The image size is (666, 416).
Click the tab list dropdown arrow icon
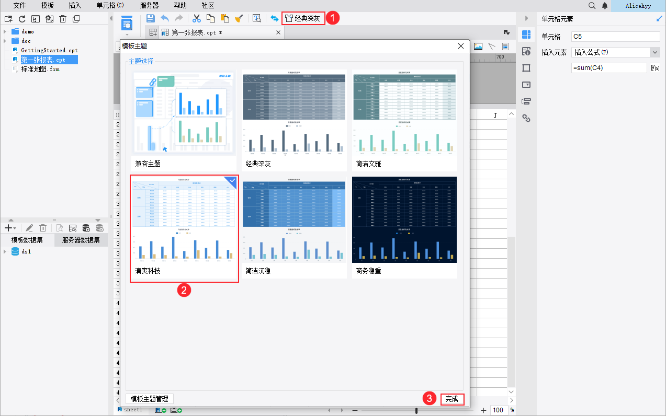point(506,32)
